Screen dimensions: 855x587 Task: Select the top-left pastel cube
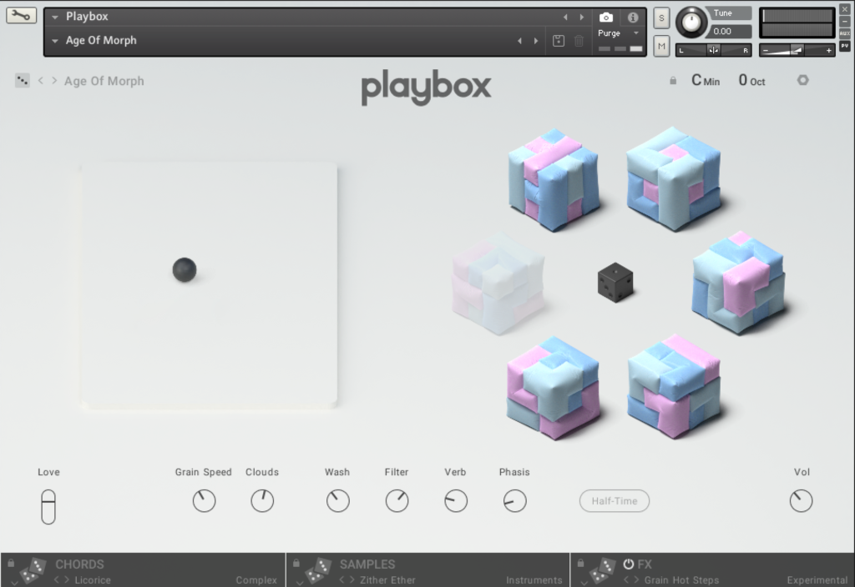pyautogui.click(x=554, y=180)
